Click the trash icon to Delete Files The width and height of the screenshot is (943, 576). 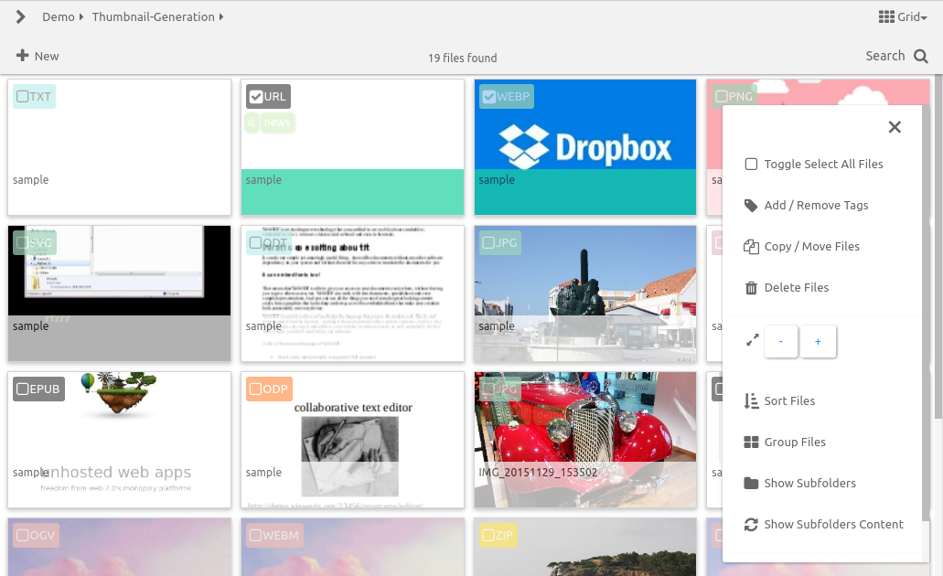751,288
